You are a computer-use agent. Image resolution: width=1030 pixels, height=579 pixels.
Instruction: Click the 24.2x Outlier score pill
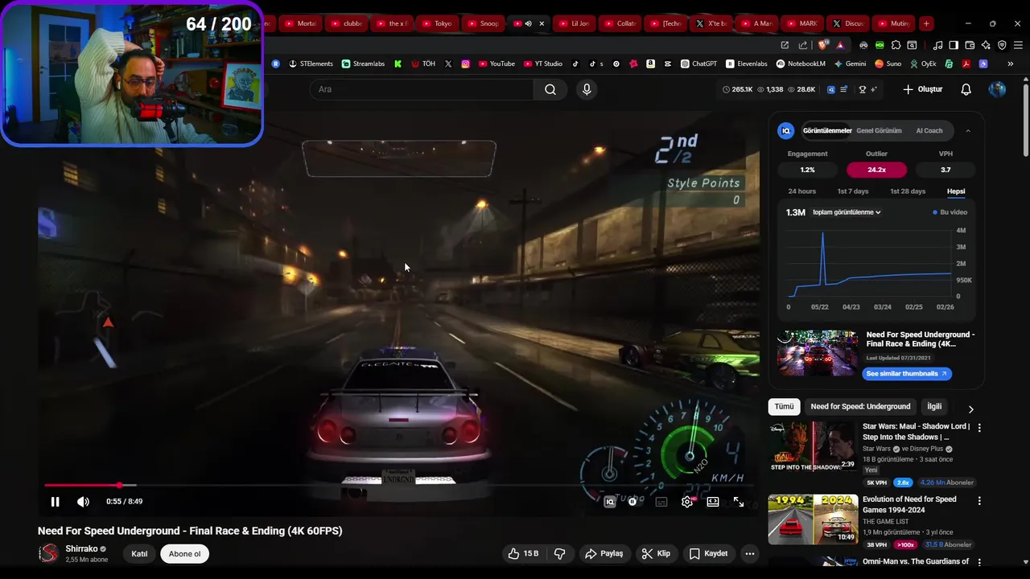click(x=876, y=170)
